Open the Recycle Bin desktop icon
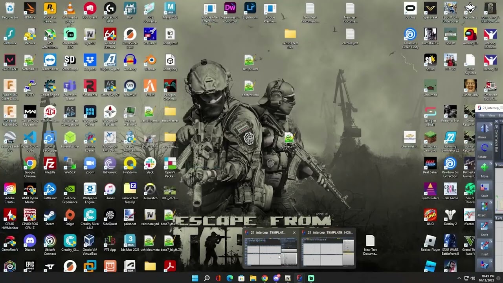 (x=10, y=11)
